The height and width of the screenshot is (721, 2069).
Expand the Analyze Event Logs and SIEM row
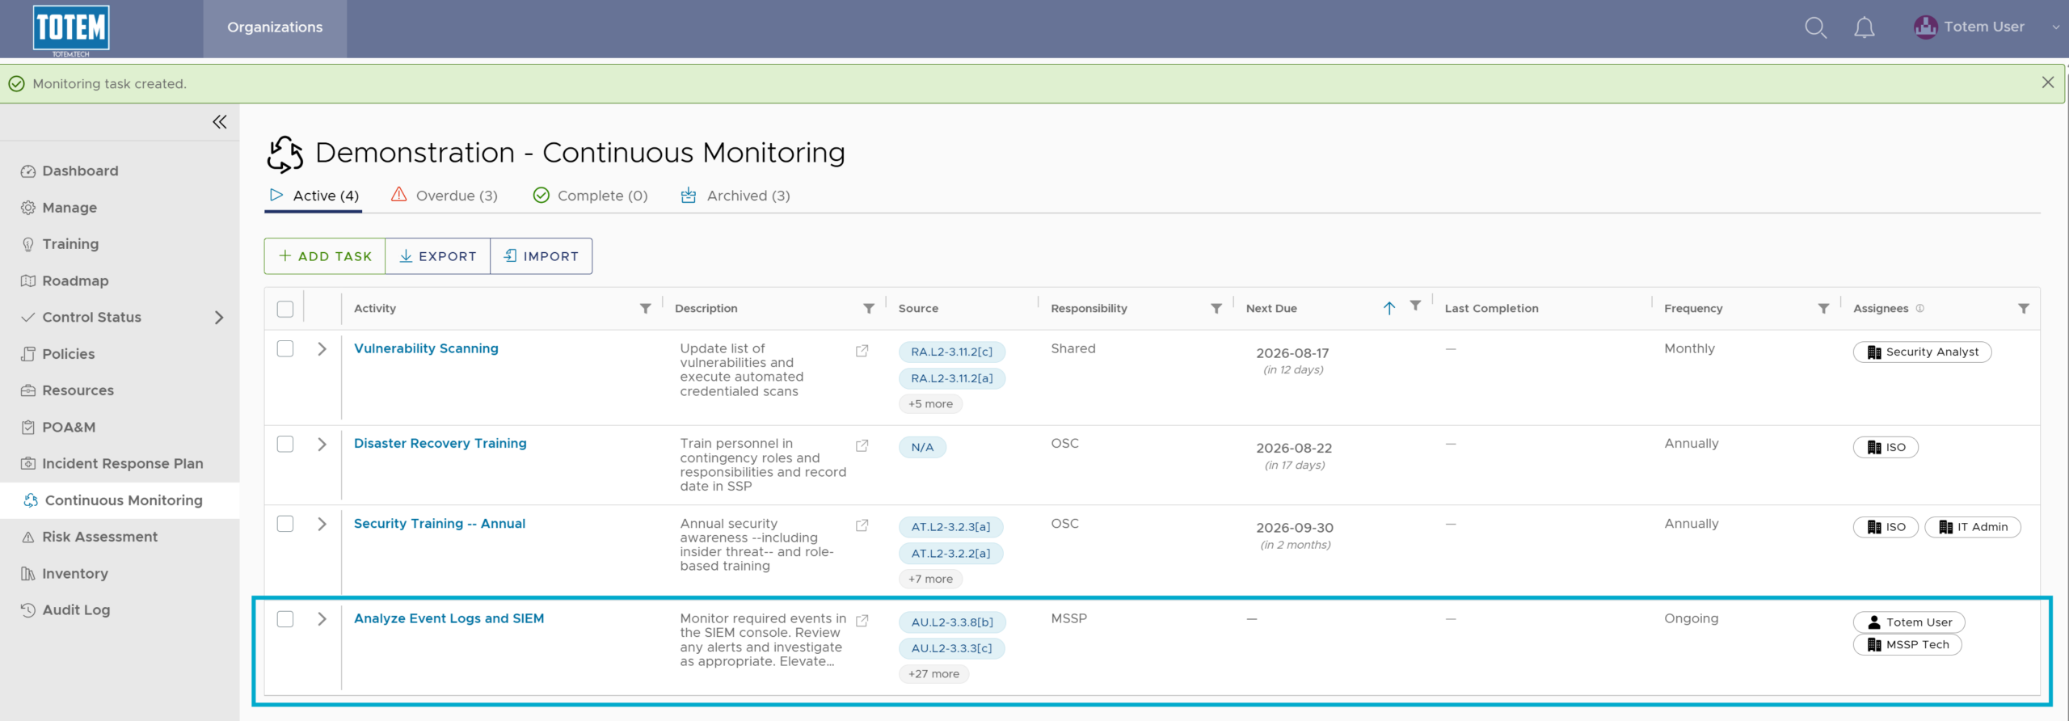pos(322,619)
